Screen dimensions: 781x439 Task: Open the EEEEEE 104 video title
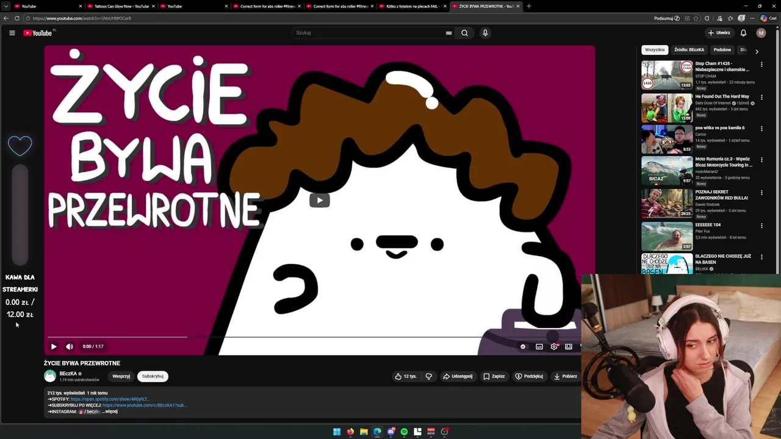click(708, 225)
